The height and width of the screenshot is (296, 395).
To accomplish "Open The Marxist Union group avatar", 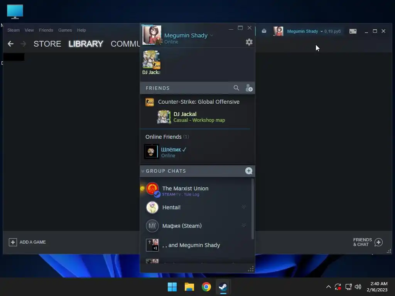I will [152, 189].
